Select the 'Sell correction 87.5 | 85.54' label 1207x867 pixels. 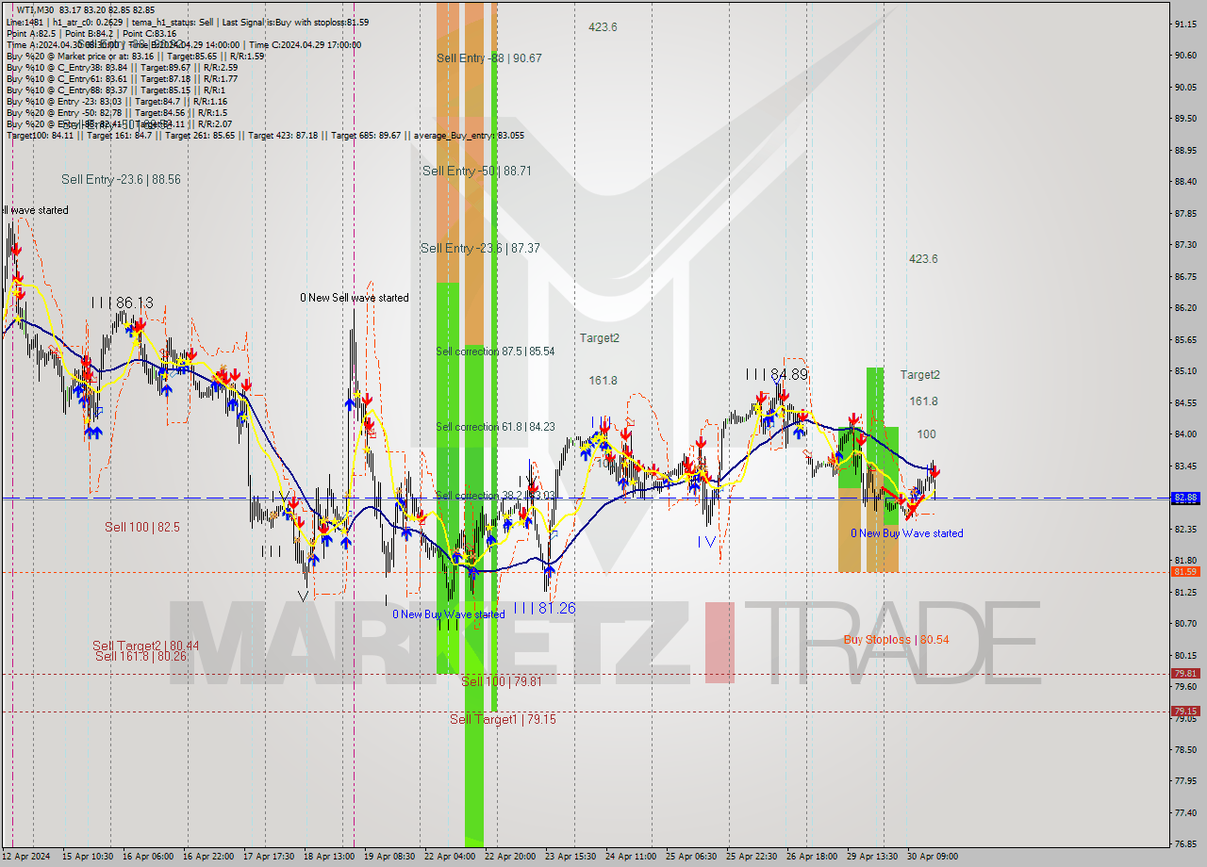tap(495, 352)
